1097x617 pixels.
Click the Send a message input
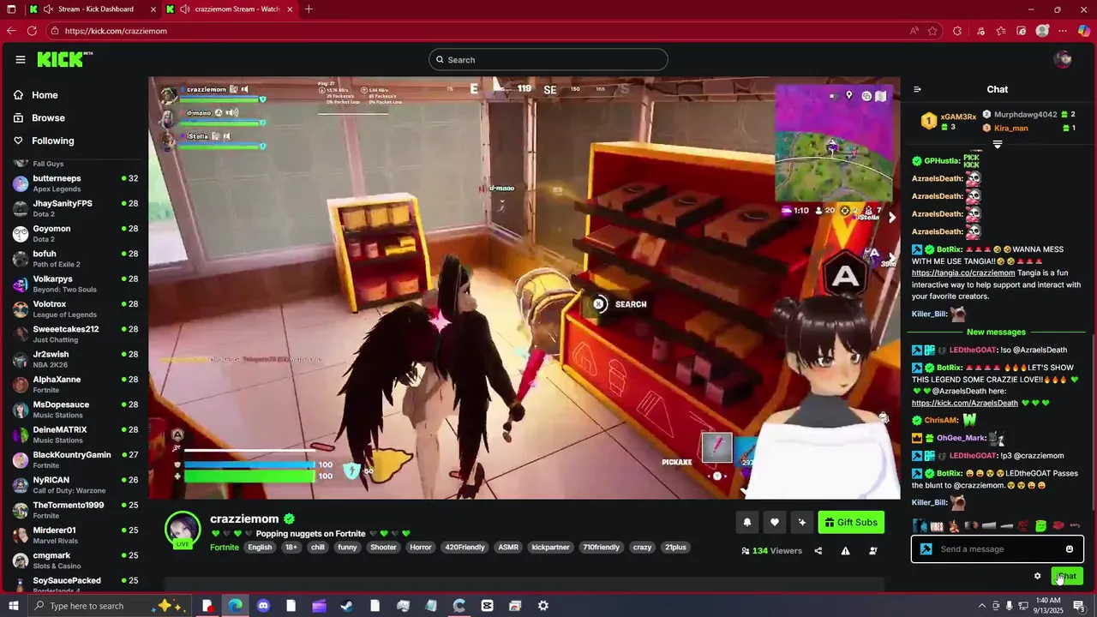coord(998,549)
